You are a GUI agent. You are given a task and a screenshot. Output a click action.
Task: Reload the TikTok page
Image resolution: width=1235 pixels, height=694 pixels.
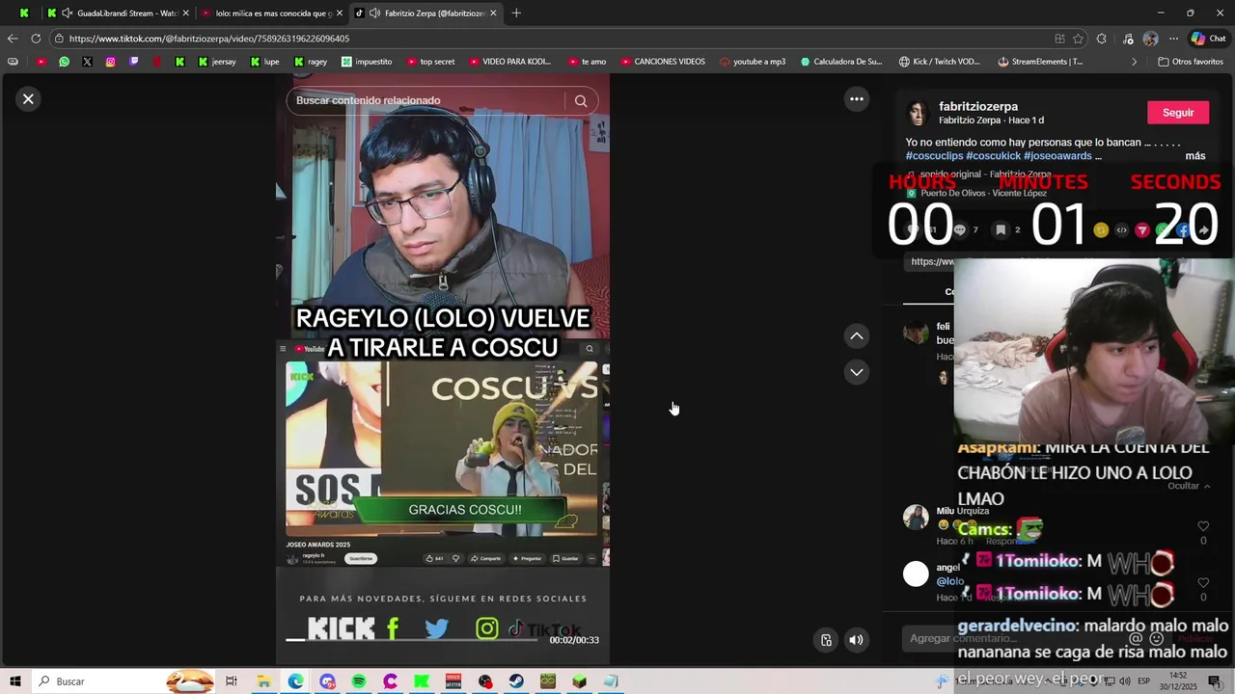[x=36, y=39]
